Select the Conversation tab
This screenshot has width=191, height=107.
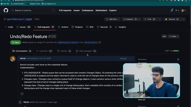[22, 51]
